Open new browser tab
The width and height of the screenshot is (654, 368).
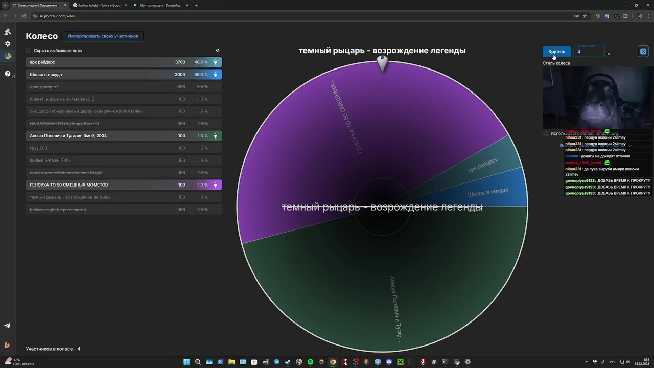[x=196, y=5]
